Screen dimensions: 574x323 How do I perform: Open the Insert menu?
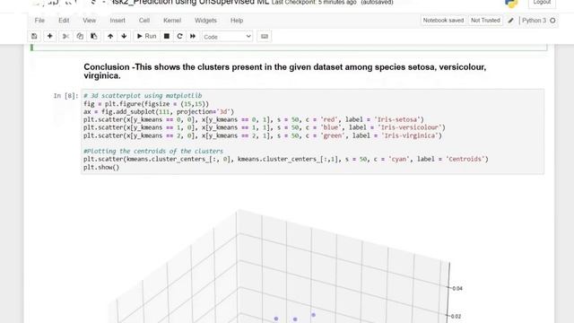117,21
